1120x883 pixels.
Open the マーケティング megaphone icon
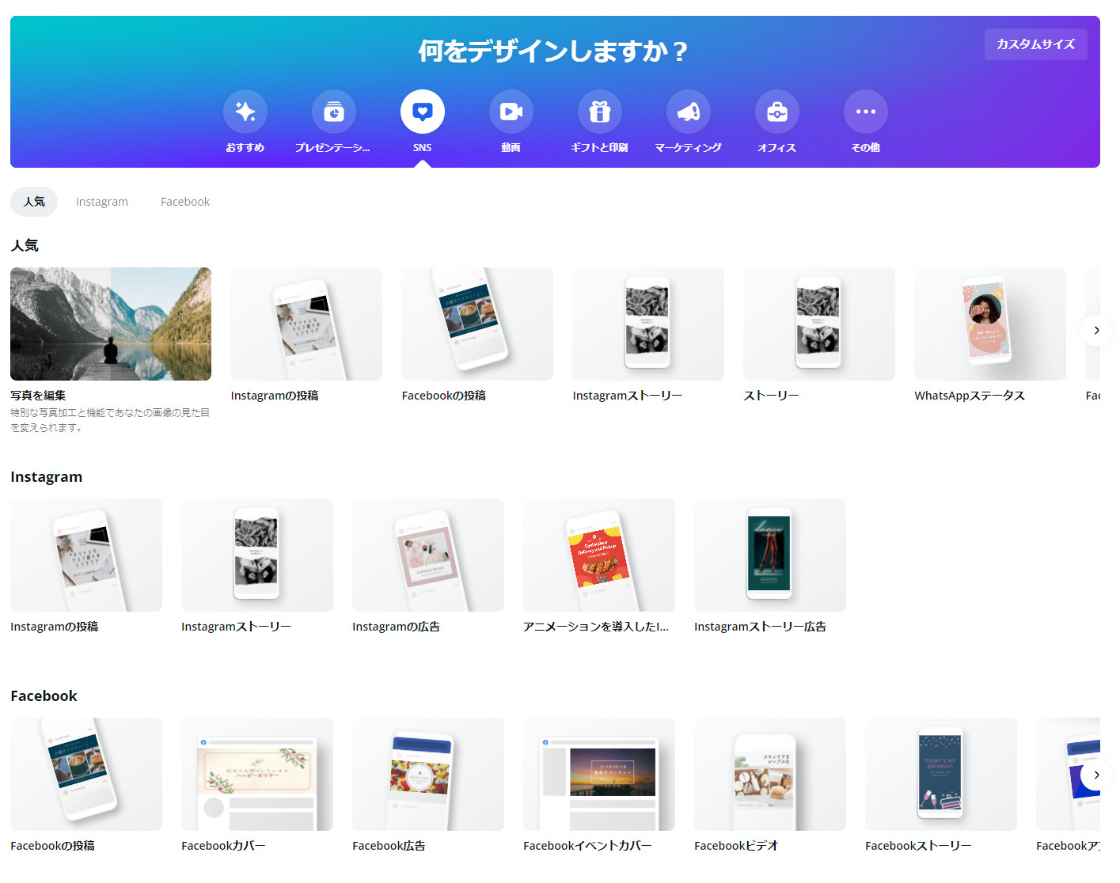tap(689, 112)
